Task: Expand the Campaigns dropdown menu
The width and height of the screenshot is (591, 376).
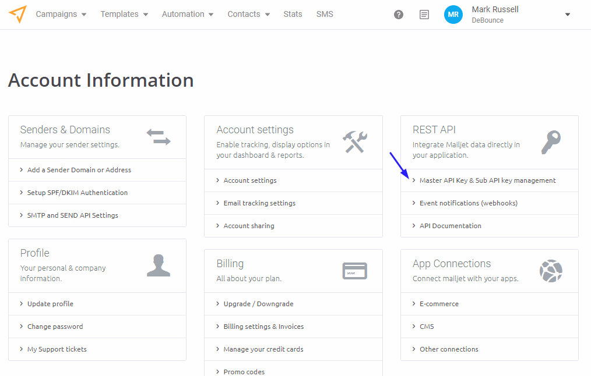Action: [61, 14]
